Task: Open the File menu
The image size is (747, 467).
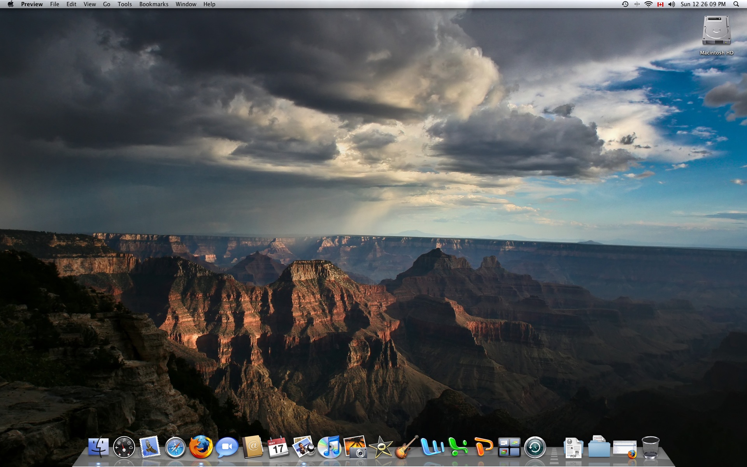Action: 54,4
